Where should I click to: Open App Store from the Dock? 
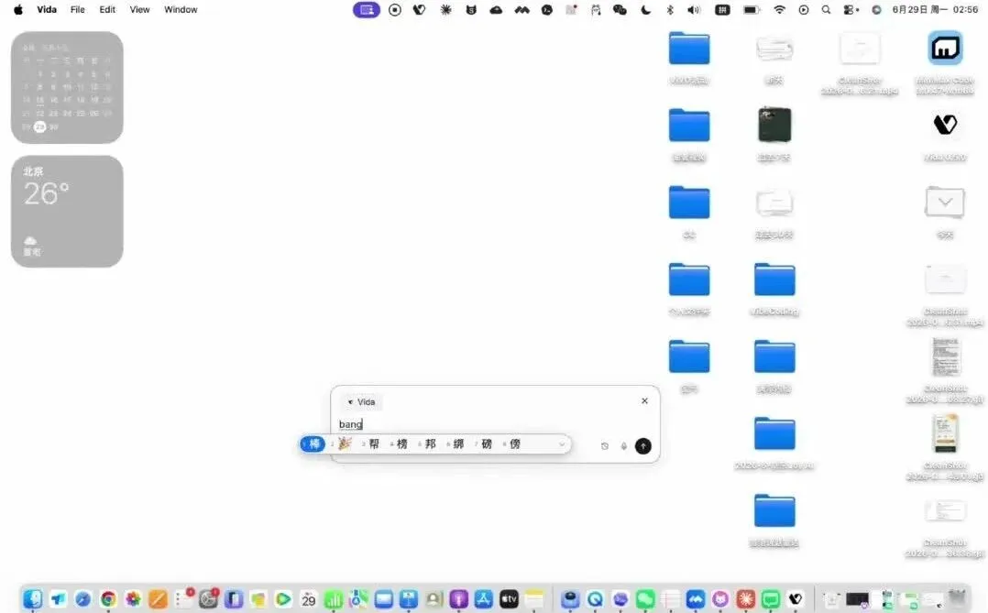point(484,598)
